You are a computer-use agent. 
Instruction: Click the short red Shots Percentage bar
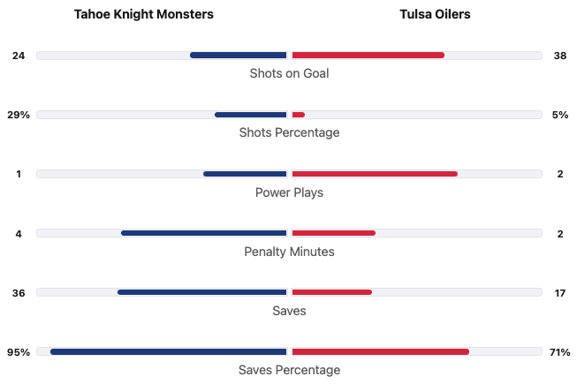click(299, 115)
